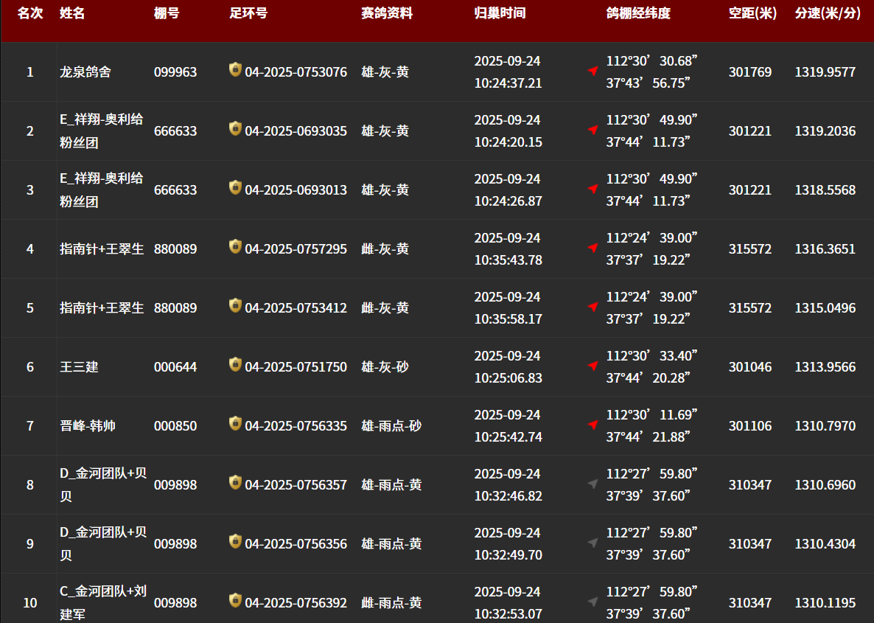
Task: Click ring number 04-2025-0756335
Action: pyautogui.click(x=296, y=426)
